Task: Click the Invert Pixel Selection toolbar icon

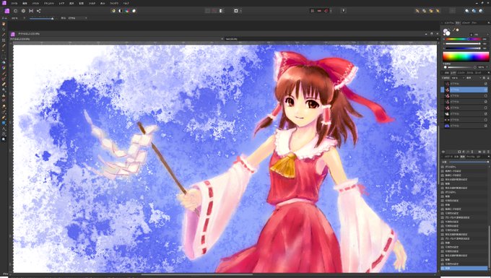Action: click(221, 11)
